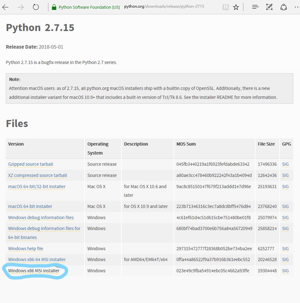Click MD5 sum 9ac8c85150147f679f213addd1e7d96e
300x303 pixels.
pyautogui.click(x=214, y=187)
